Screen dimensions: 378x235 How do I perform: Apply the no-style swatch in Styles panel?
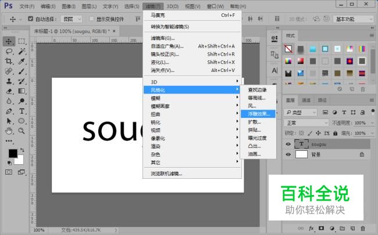[288, 49]
